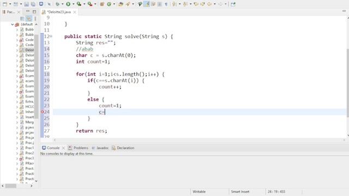Toggle Block Selection Mode icon

[x=160, y=4]
